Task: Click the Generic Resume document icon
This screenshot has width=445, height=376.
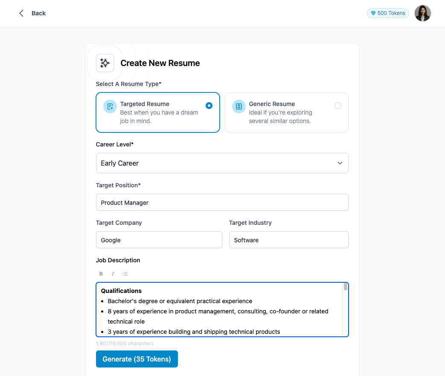Action: click(x=239, y=106)
